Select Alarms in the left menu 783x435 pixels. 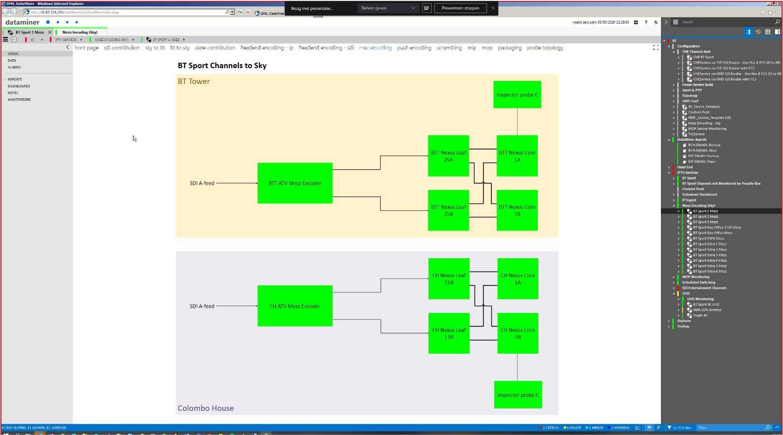[x=14, y=67]
